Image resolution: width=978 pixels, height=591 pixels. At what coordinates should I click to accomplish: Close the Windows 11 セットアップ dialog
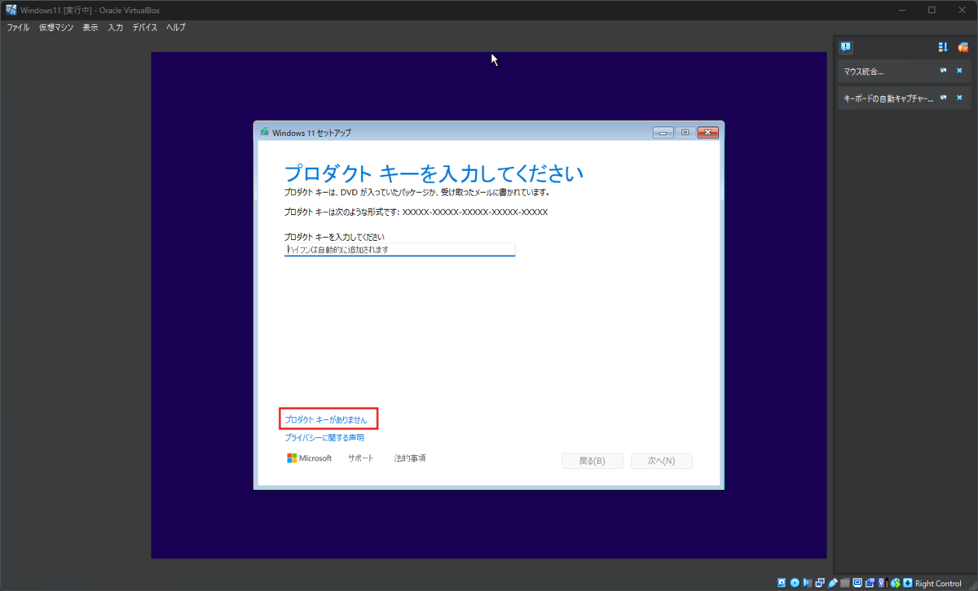pyautogui.click(x=707, y=133)
